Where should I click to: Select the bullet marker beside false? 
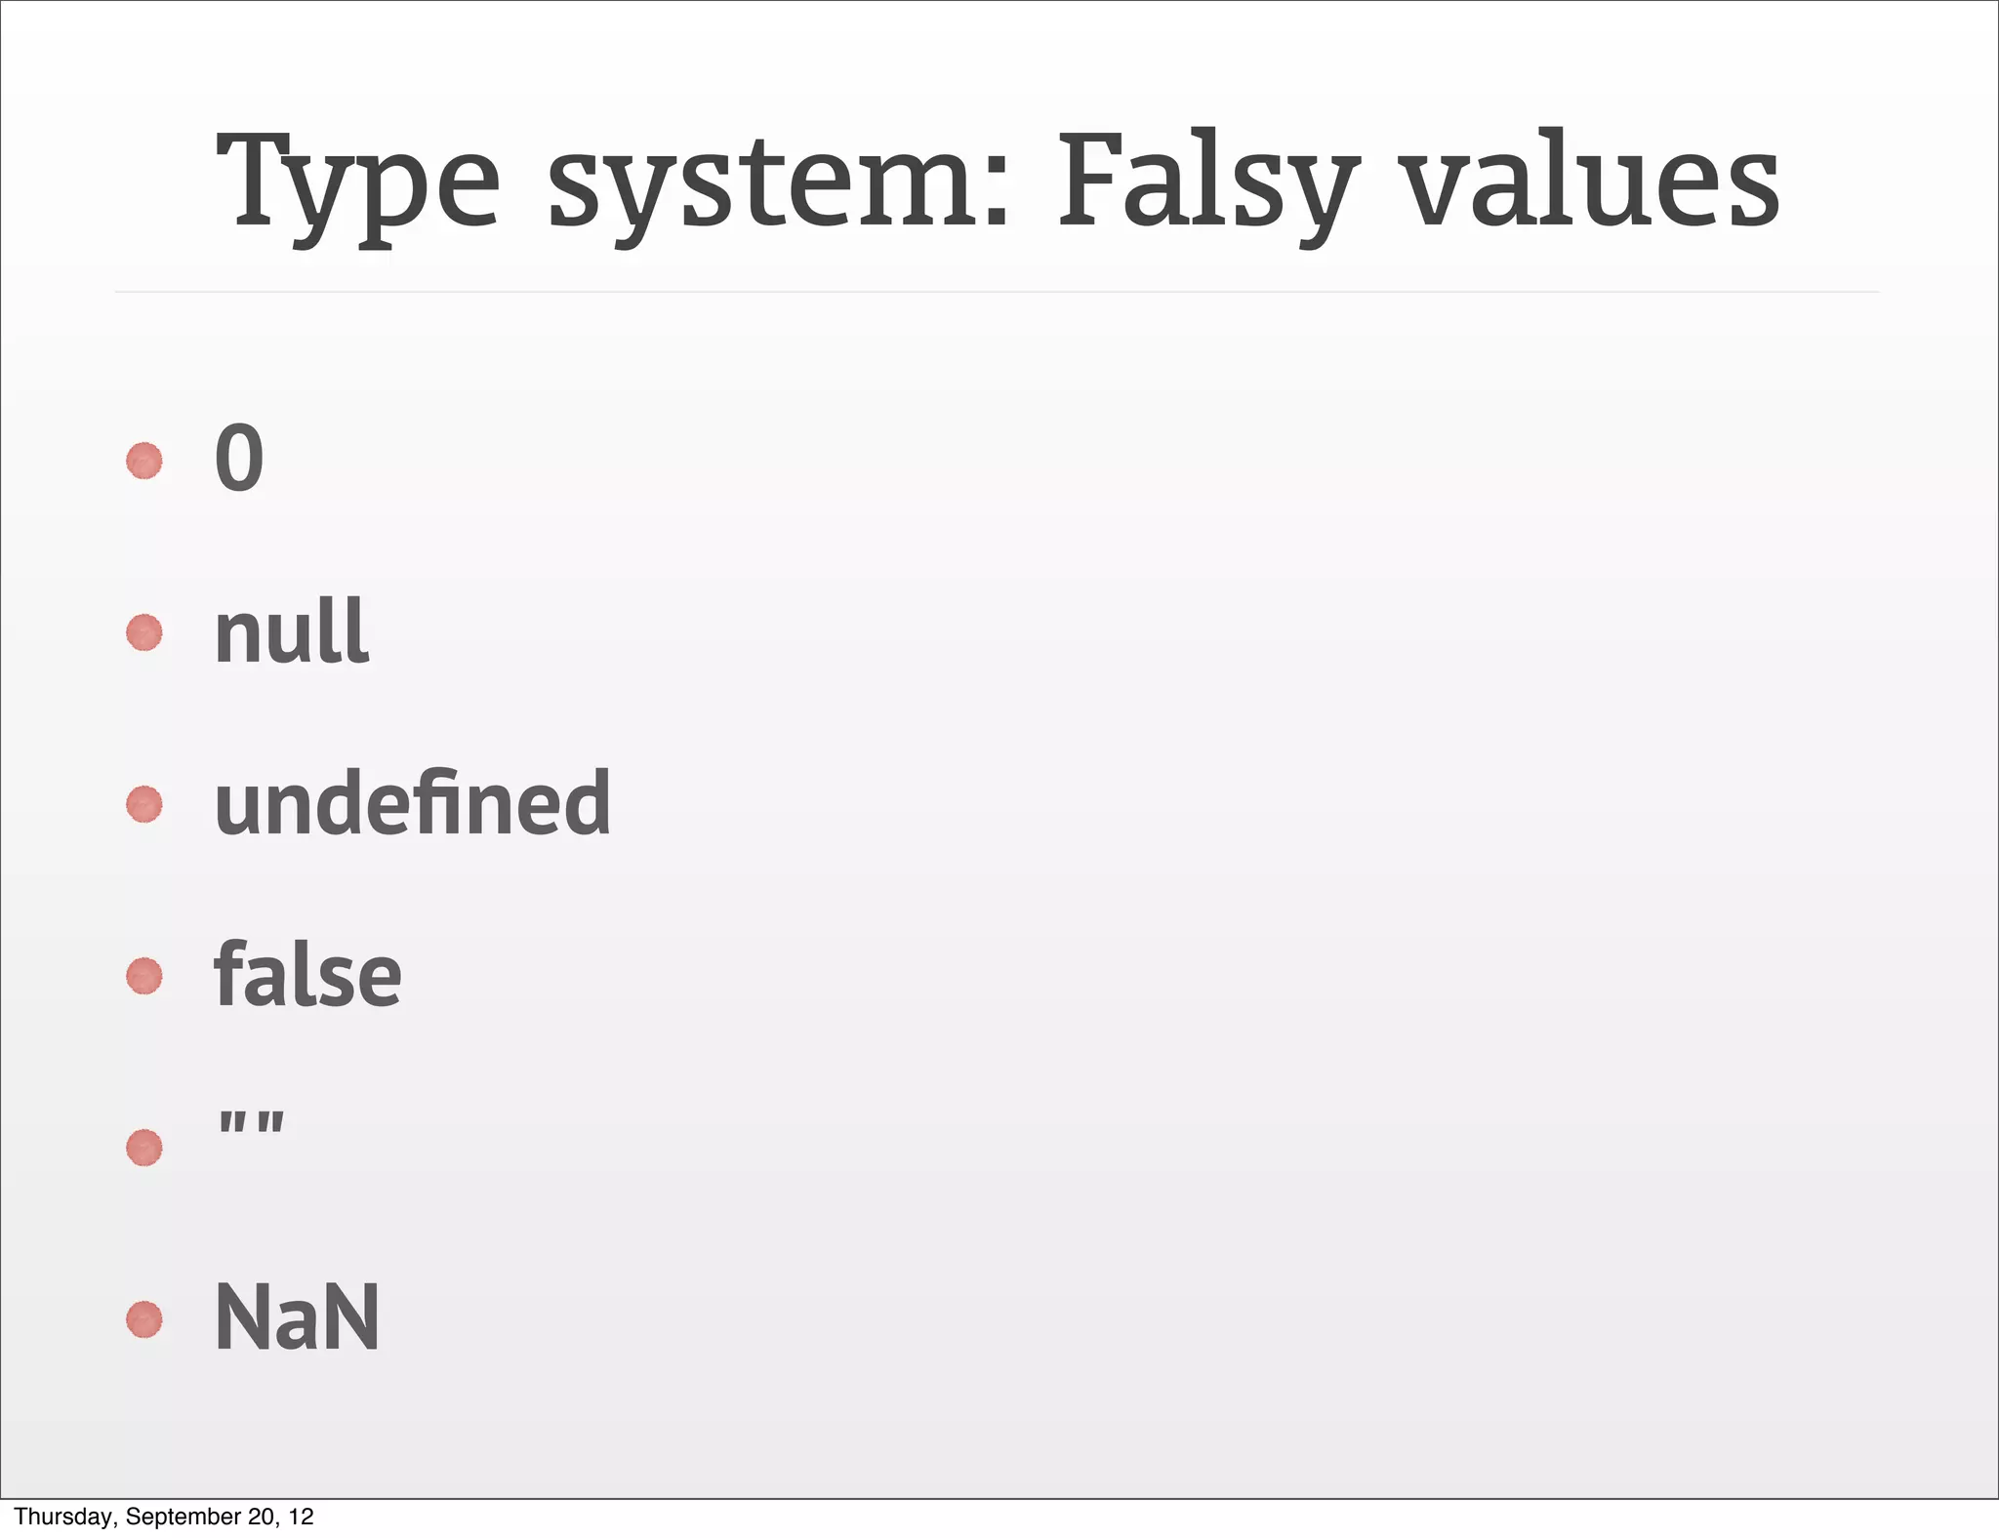(144, 976)
